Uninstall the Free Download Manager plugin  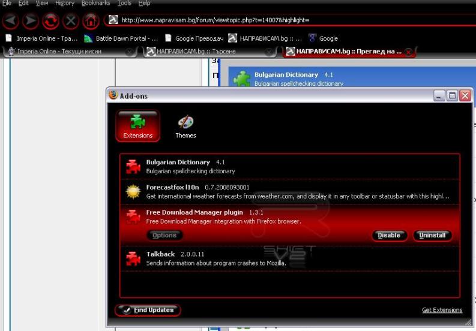(432, 235)
